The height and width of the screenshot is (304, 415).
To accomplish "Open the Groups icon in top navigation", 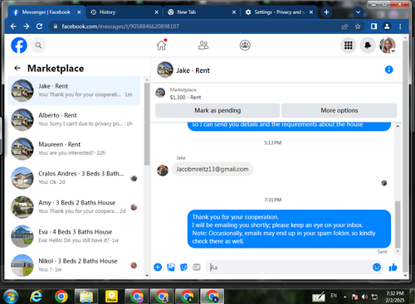I will click(245, 46).
